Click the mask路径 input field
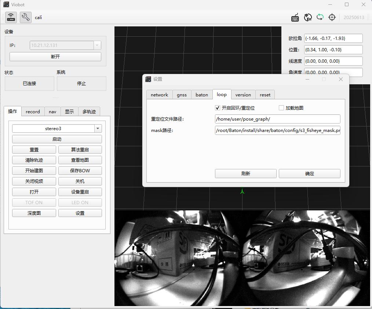Viewport: 372px width, 309px height. 278,130
